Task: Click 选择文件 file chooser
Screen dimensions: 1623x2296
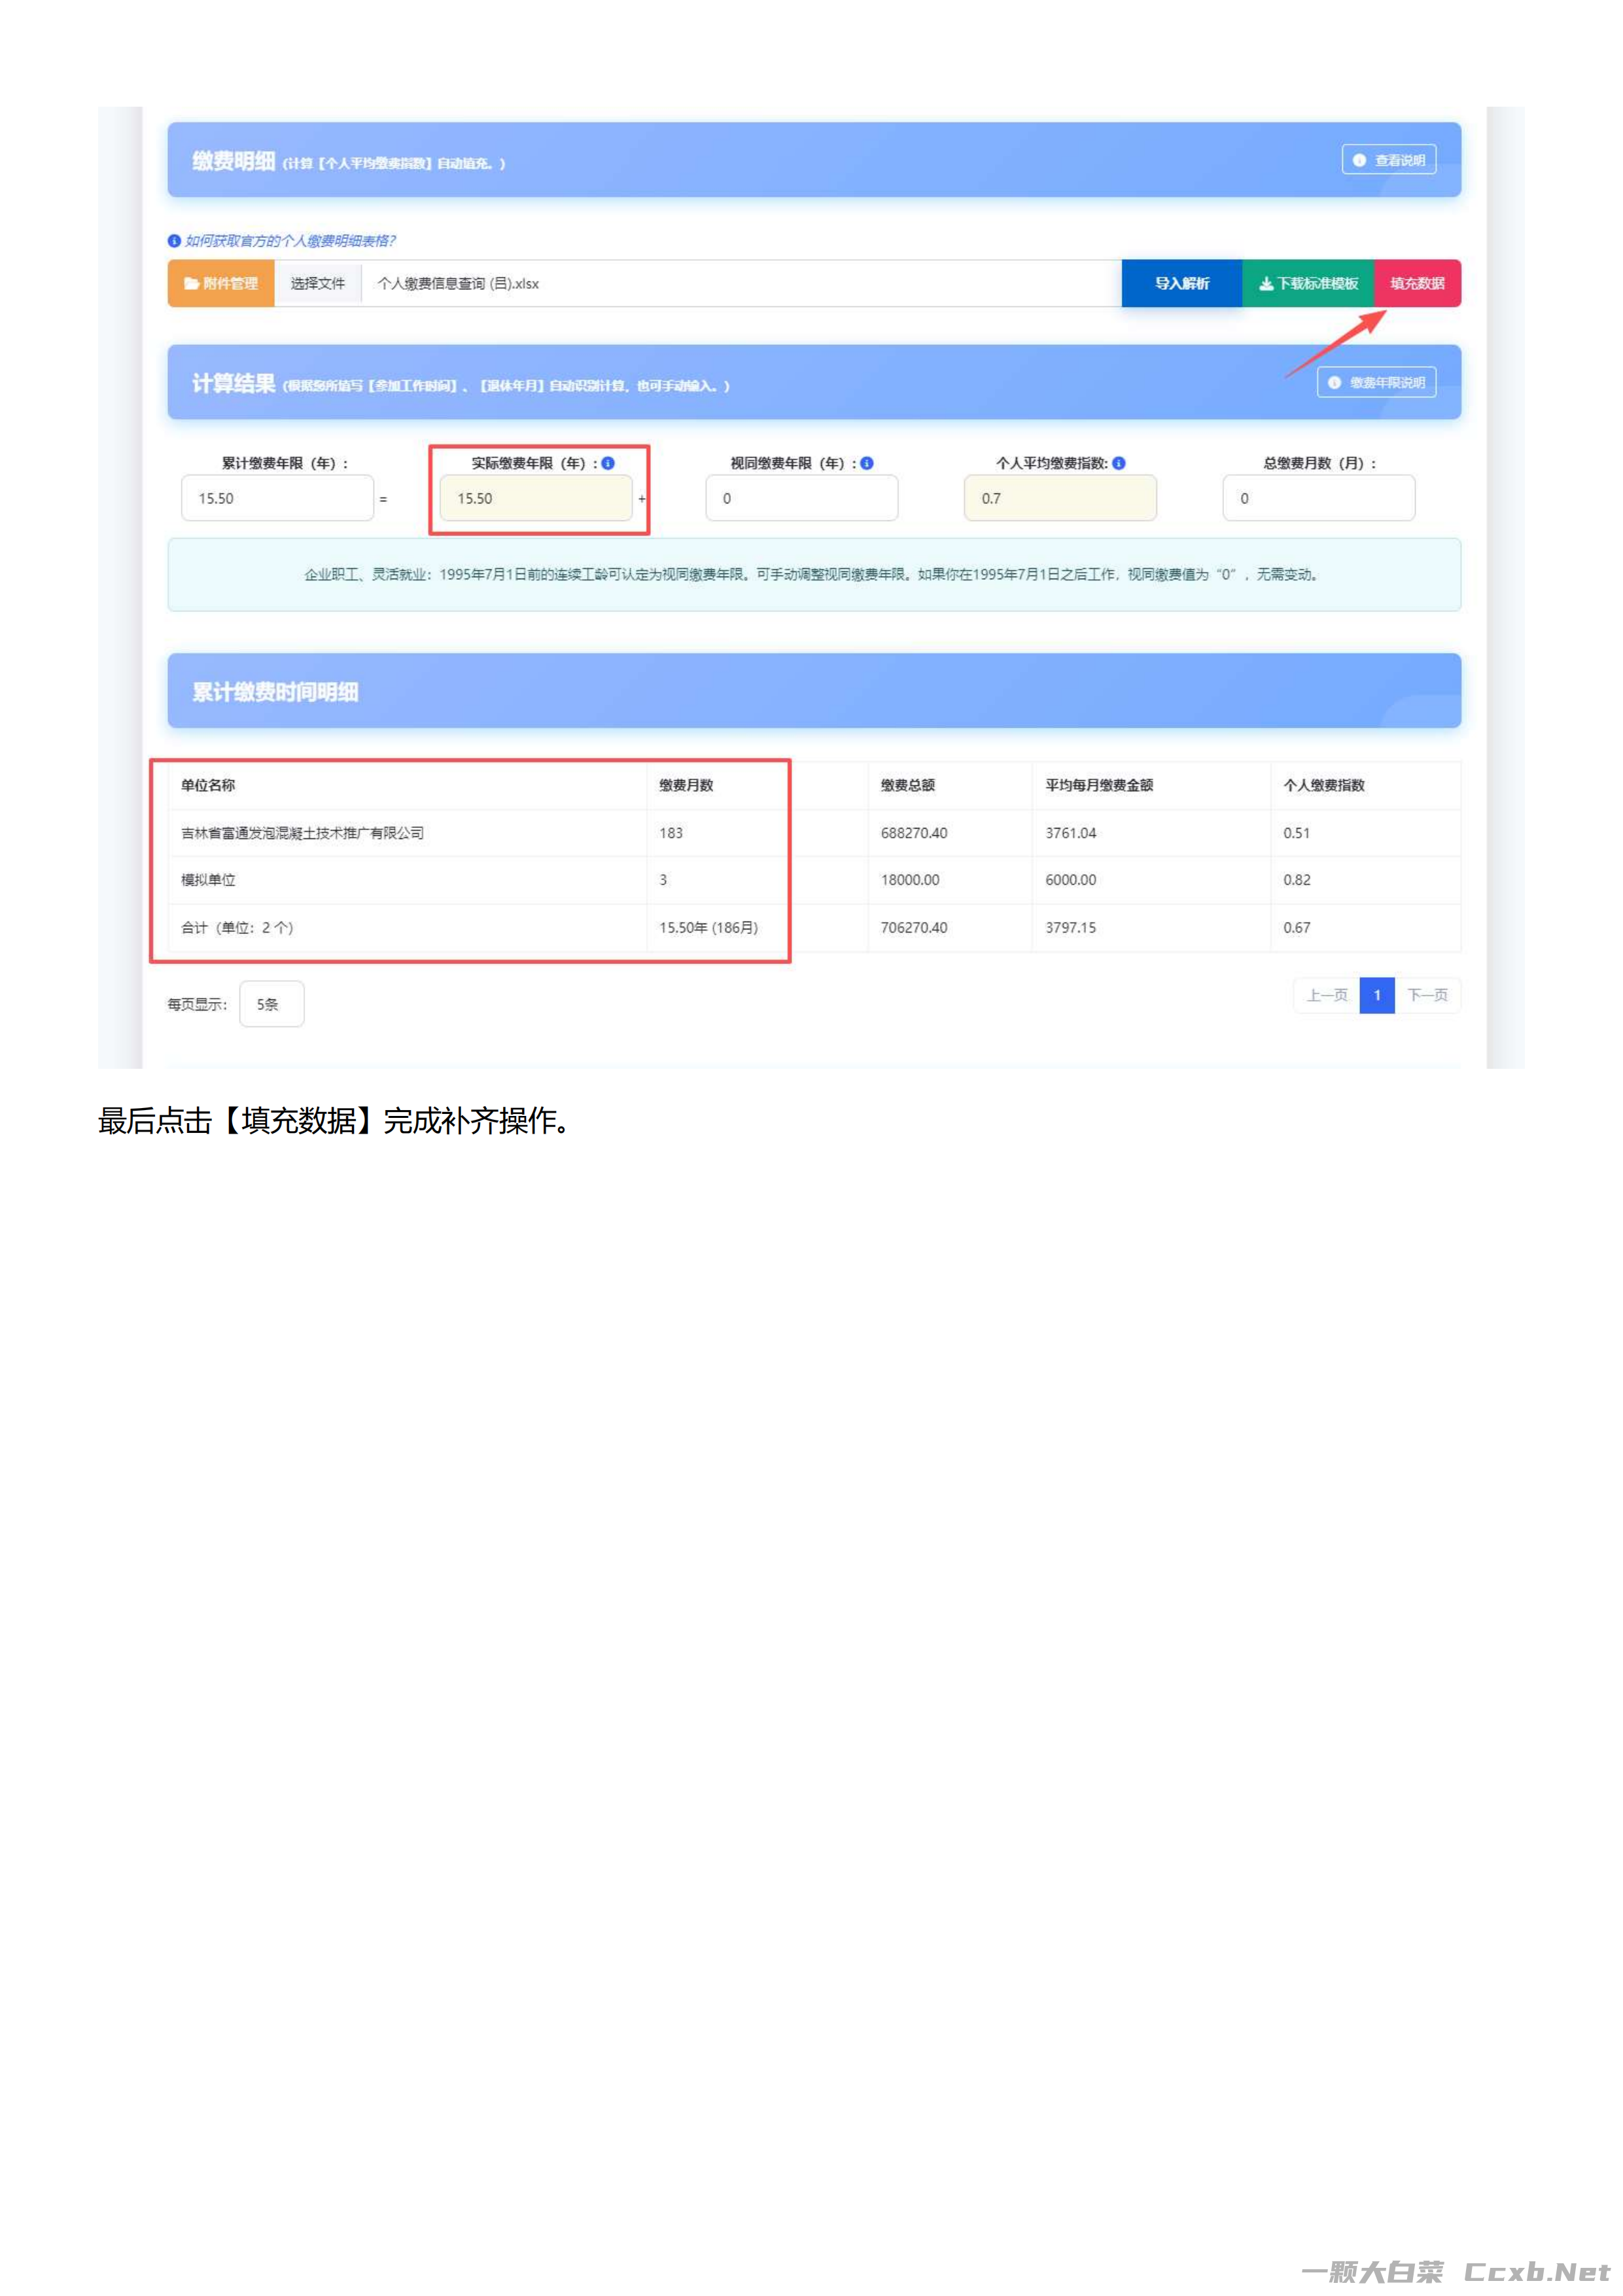Action: pos(318,284)
